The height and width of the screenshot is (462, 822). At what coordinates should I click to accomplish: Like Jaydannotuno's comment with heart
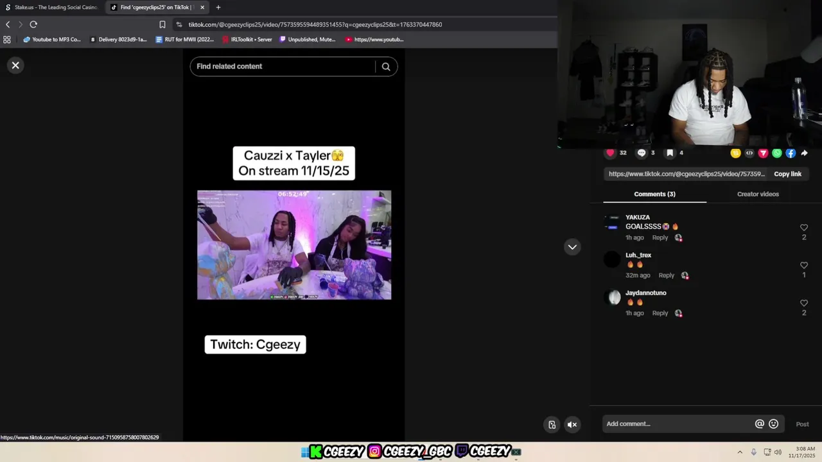[x=804, y=303]
